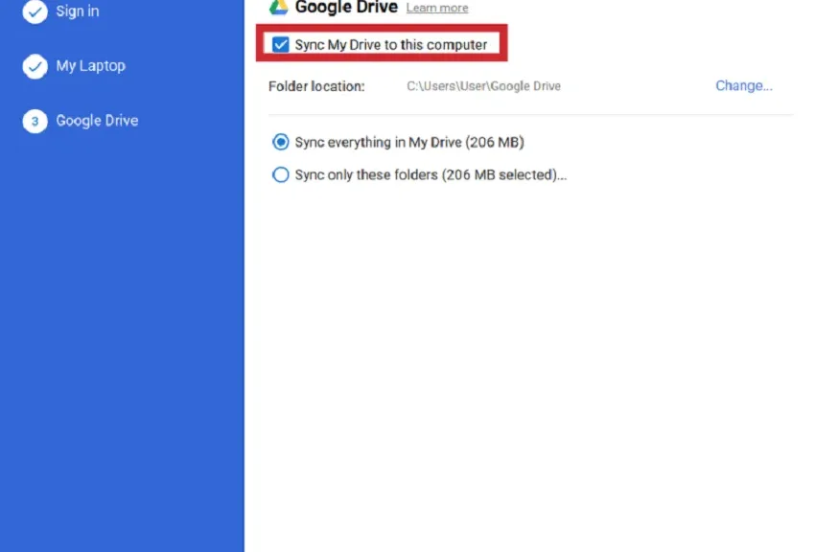Screen dimensions: 815x552
Task: Click the step 3 Google Drive circle icon
Action: coord(35,122)
